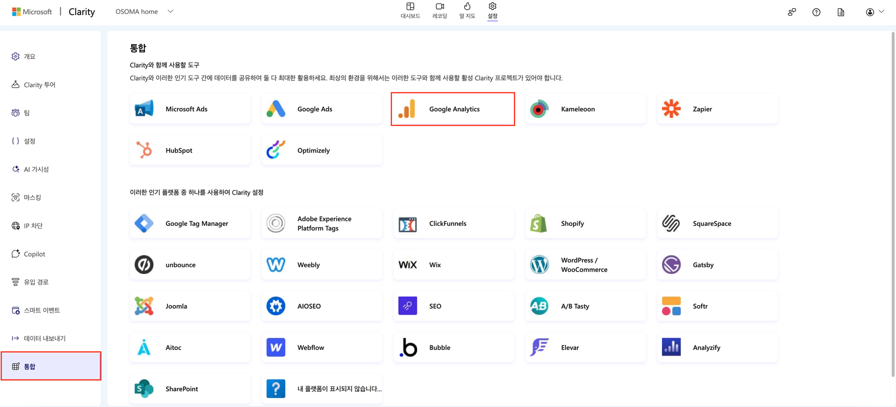Image resolution: width=896 pixels, height=407 pixels.
Task: Open the Microsoft Ads integration card
Action: [190, 109]
